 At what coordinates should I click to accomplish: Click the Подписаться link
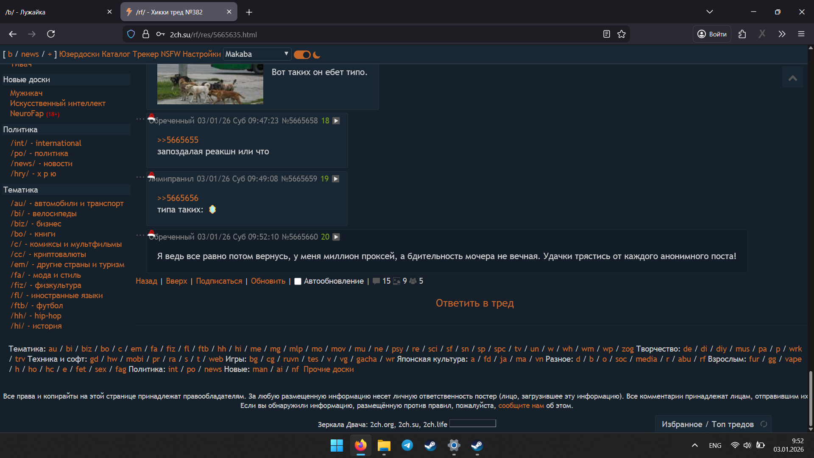point(219,281)
